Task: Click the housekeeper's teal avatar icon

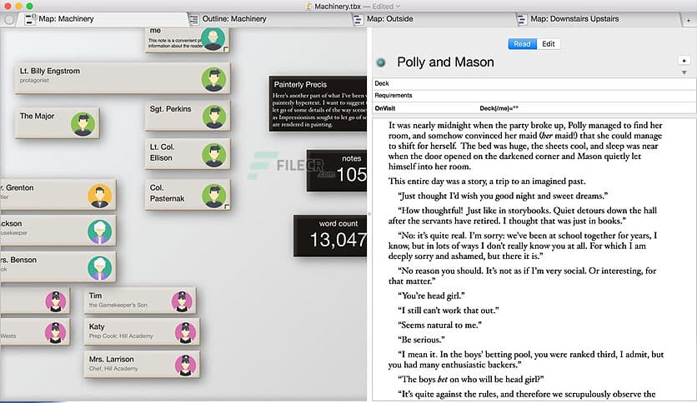Action: pos(100,231)
